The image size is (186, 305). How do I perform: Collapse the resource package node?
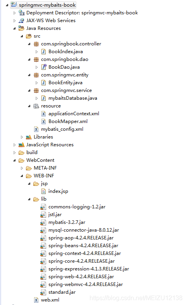[x=29, y=106]
